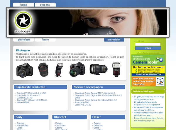176x130 pixels.
Task: Click the Populairste producten header
Action: coord(40,87)
